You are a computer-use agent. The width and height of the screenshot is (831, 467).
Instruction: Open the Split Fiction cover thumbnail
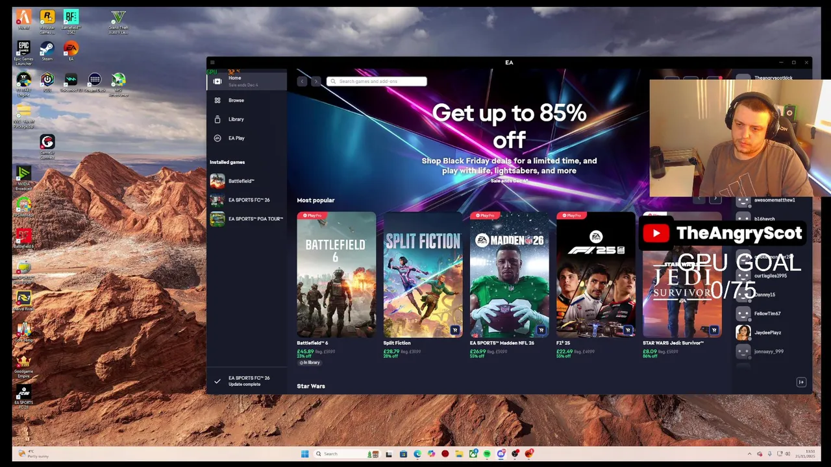[423, 274]
